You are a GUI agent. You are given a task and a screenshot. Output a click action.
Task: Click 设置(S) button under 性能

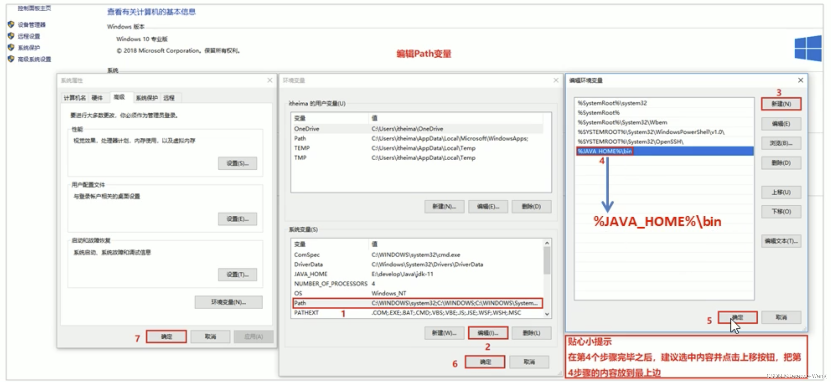click(x=238, y=164)
